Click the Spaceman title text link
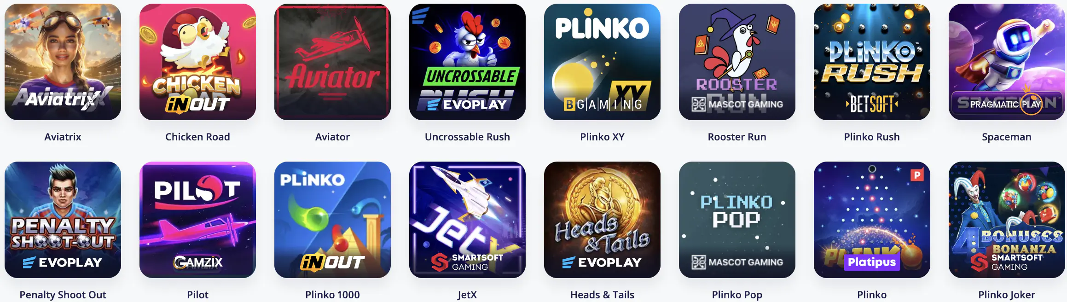Screen dimensions: 1067x302 [x=1007, y=137]
